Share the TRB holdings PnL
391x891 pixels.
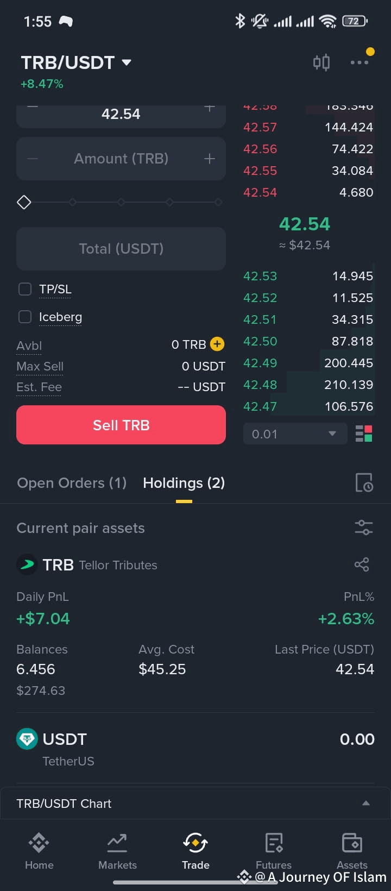pyautogui.click(x=362, y=564)
